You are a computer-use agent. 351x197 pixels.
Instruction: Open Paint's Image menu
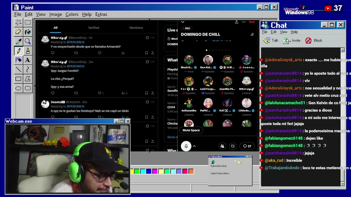(x=55, y=14)
